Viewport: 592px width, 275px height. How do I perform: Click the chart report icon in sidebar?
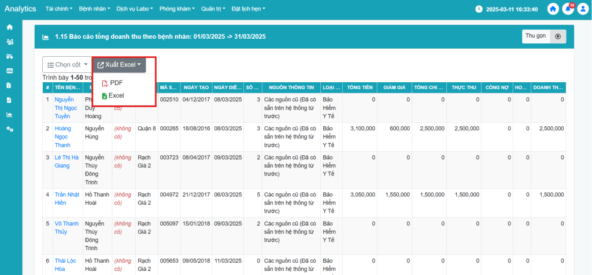[9, 114]
